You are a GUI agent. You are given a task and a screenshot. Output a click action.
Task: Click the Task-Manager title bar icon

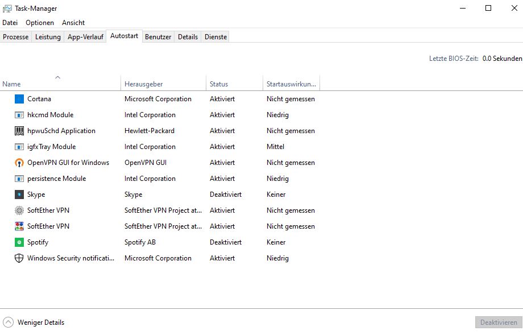(x=7, y=9)
